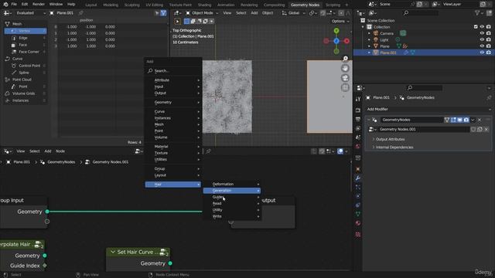Open the Object Data mesh properties tab icon

click(x=357, y=214)
